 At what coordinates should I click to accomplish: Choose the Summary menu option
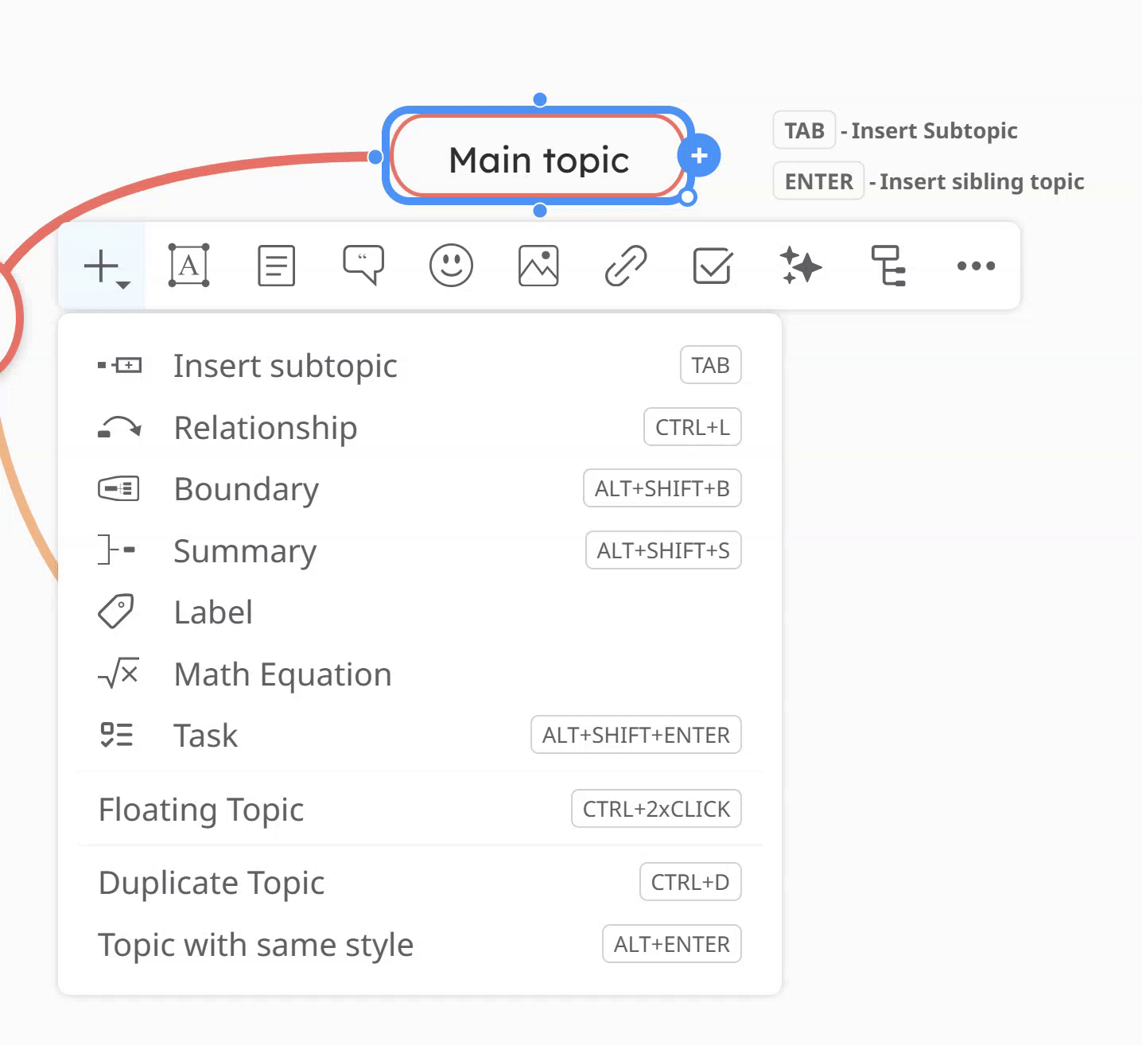(x=245, y=551)
